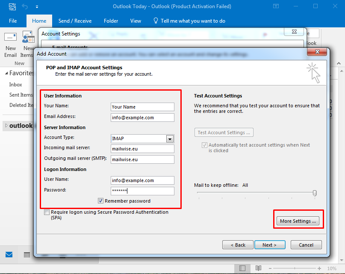The width and height of the screenshot is (345, 274).
Task: Switch to Reading view icon in the status bar
Action: coord(258,268)
